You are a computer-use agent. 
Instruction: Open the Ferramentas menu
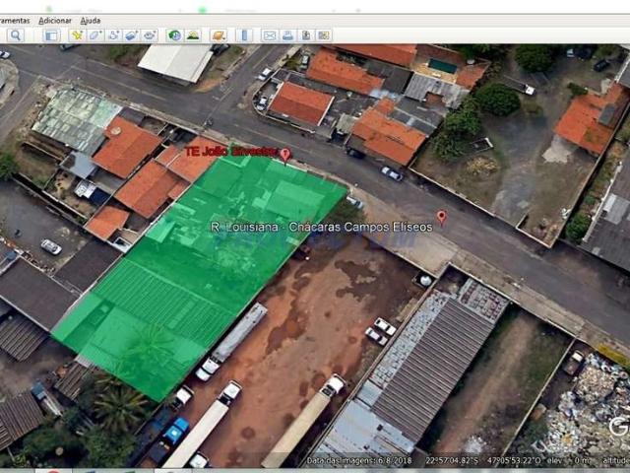(x=15, y=21)
